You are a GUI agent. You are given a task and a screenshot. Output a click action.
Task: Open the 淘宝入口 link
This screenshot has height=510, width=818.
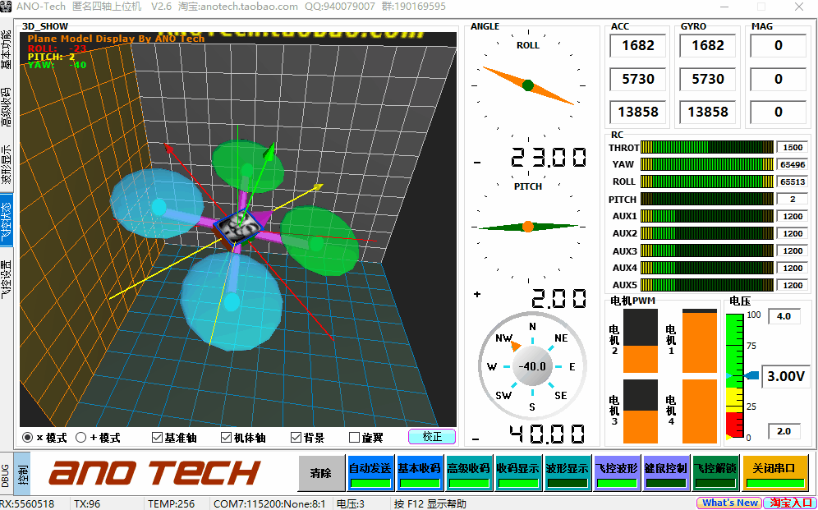click(789, 503)
